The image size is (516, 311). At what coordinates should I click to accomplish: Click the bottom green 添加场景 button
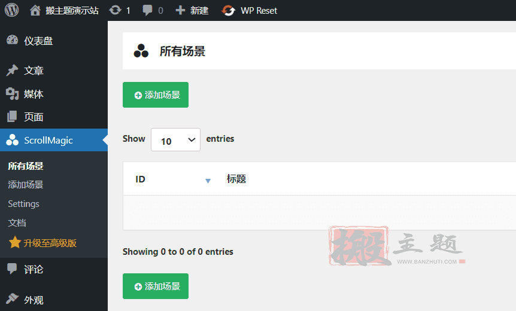[156, 286]
